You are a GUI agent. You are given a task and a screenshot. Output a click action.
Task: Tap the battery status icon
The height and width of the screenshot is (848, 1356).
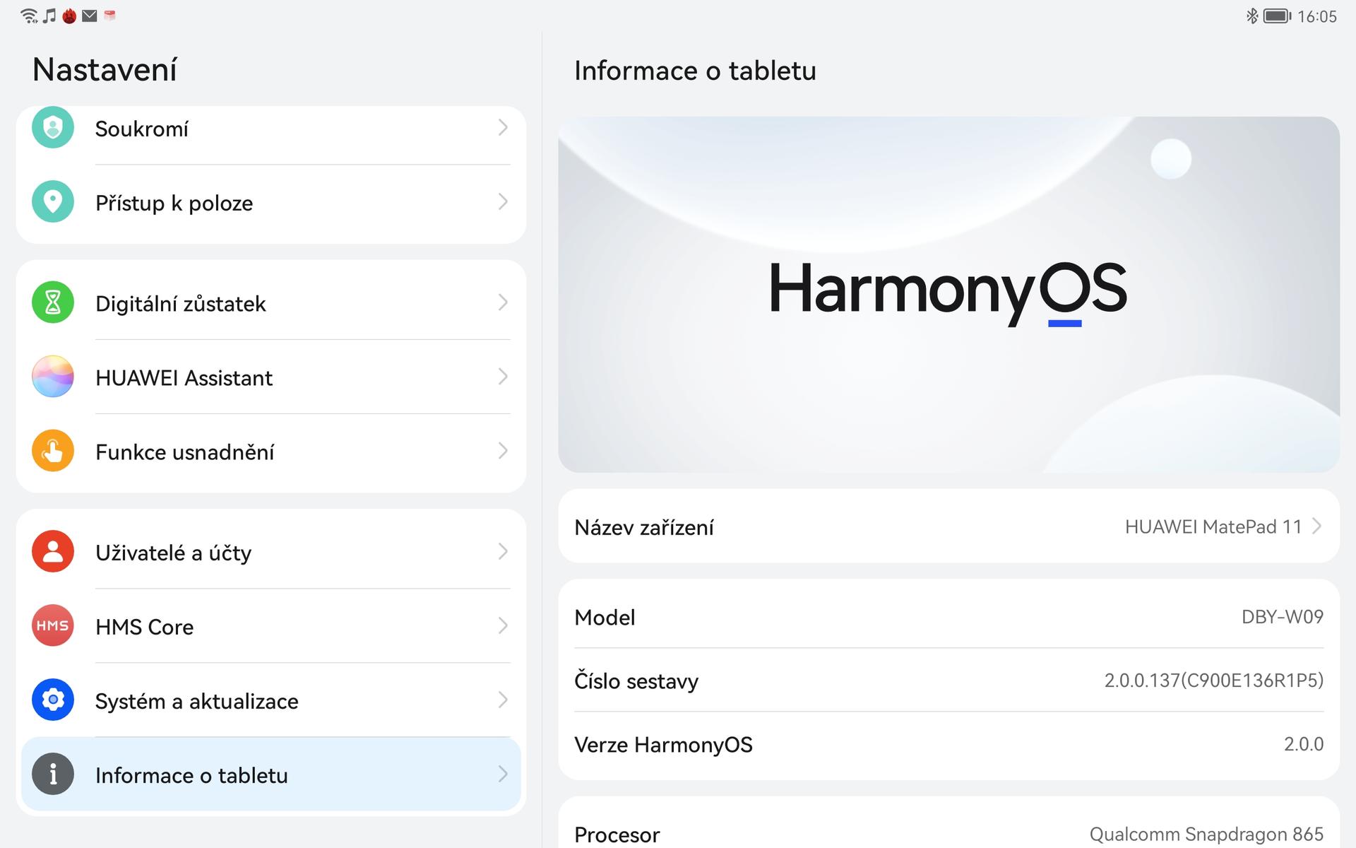pyautogui.click(x=1277, y=16)
